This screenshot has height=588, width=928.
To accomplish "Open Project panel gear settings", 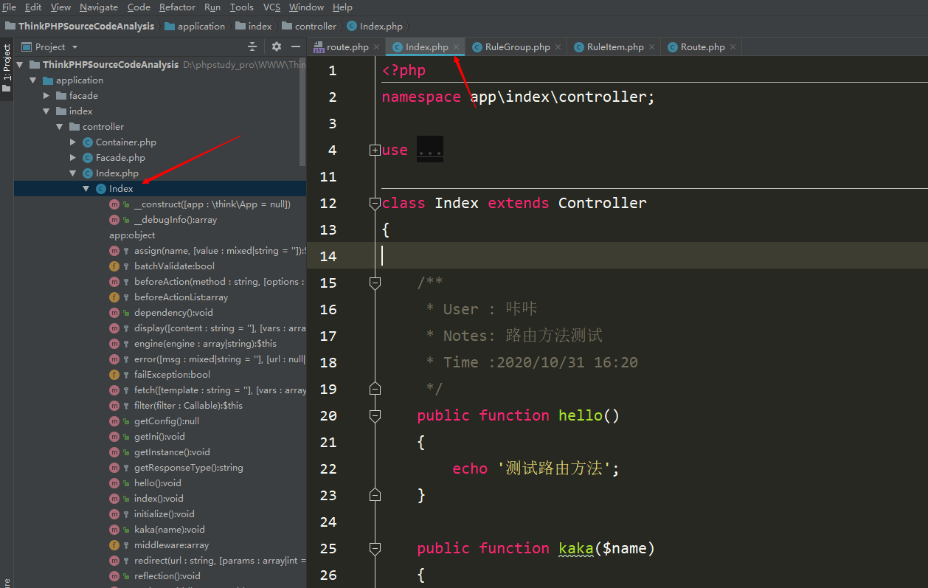I will point(277,46).
